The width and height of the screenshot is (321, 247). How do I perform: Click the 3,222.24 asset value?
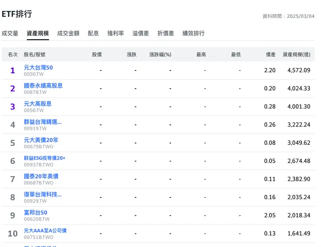click(x=299, y=125)
